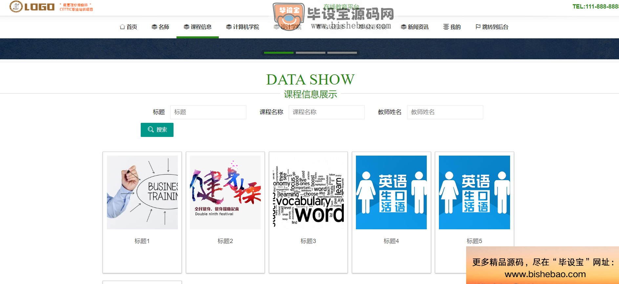The height and width of the screenshot is (284, 619).
Task: Click the 标题4 course title
Action: [391, 241]
